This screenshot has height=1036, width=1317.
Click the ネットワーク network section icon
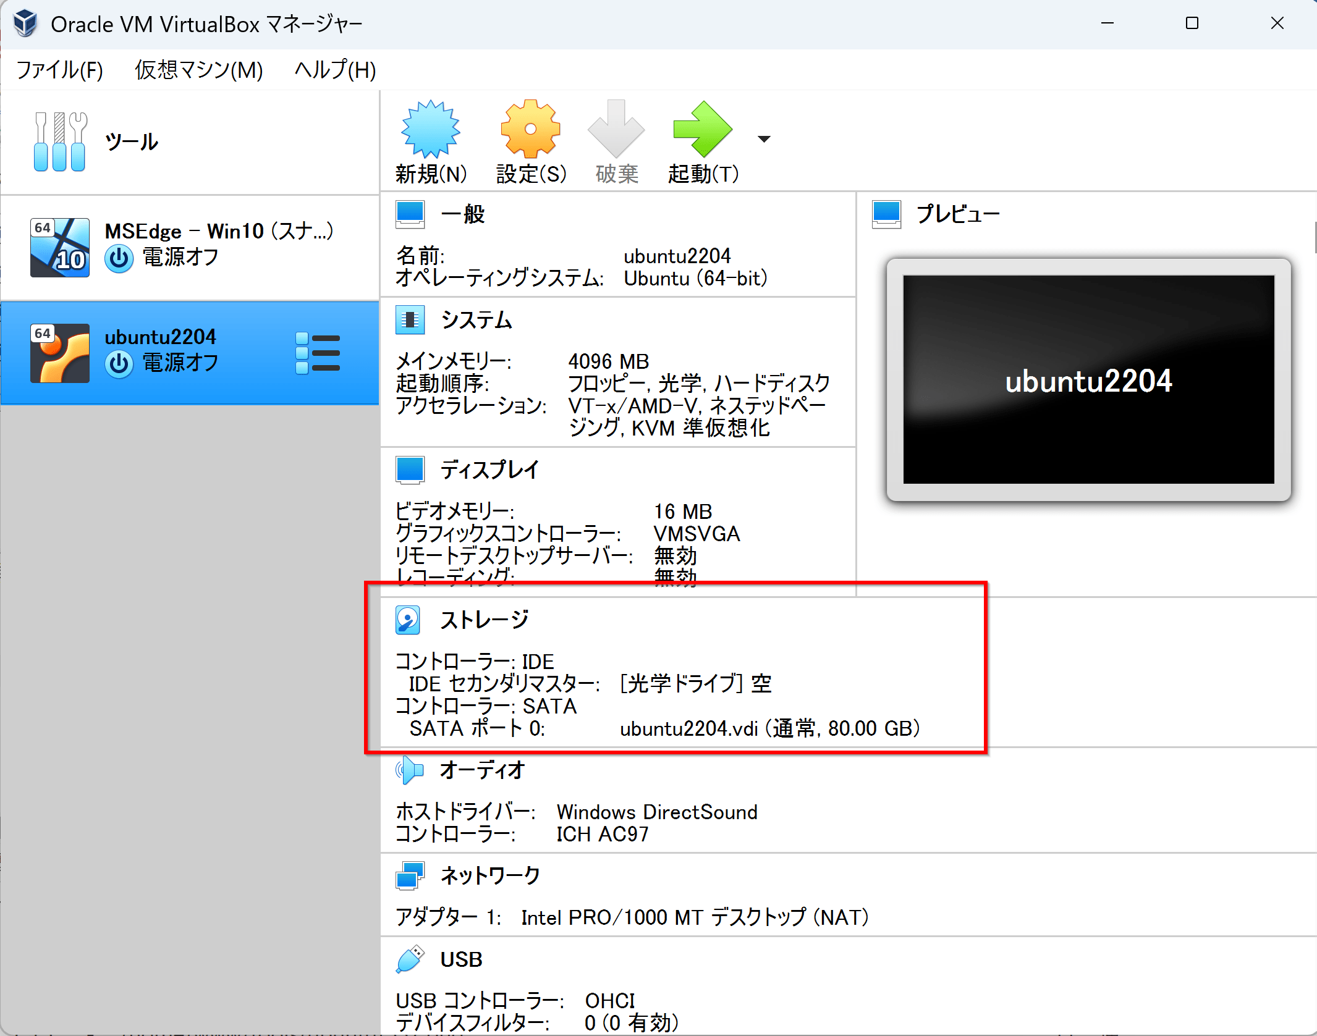coord(410,875)
